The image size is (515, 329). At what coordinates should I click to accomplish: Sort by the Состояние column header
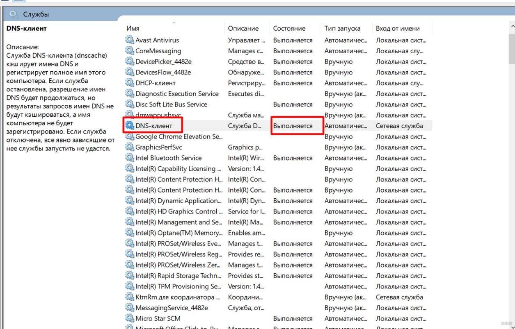pyautogui.click(x=289, y=28)
